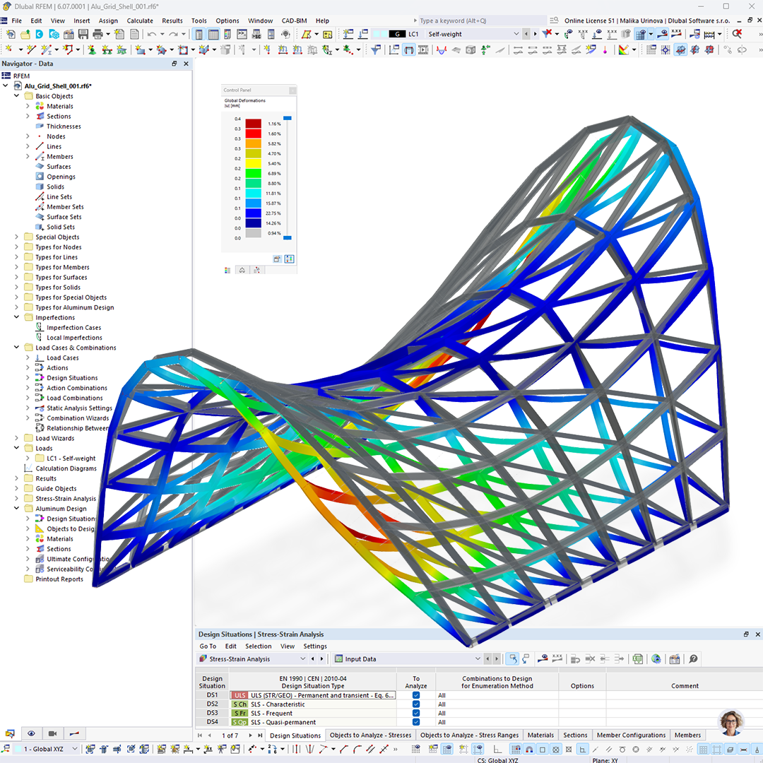Image resolution: width=763 pixels, height=763 pixels.
Task: Open the script console icon
Action: point(242,34)
